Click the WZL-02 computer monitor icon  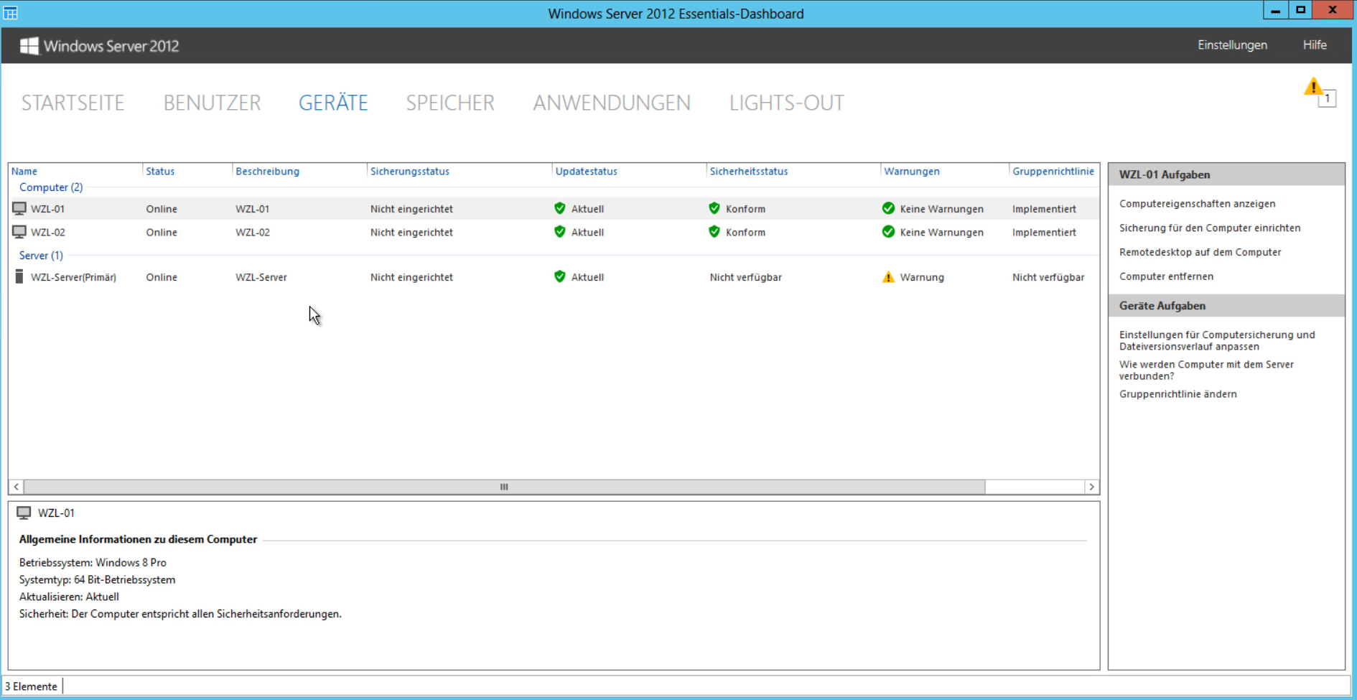pos(19,233)
